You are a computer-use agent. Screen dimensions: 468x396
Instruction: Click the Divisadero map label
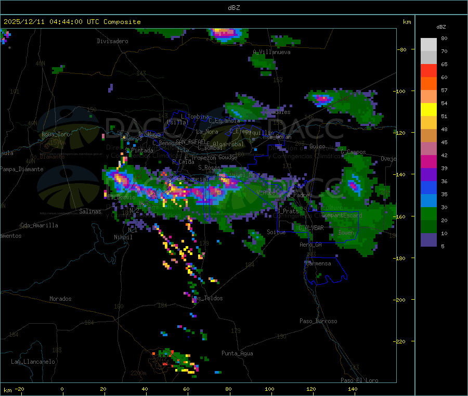[112, 41]
